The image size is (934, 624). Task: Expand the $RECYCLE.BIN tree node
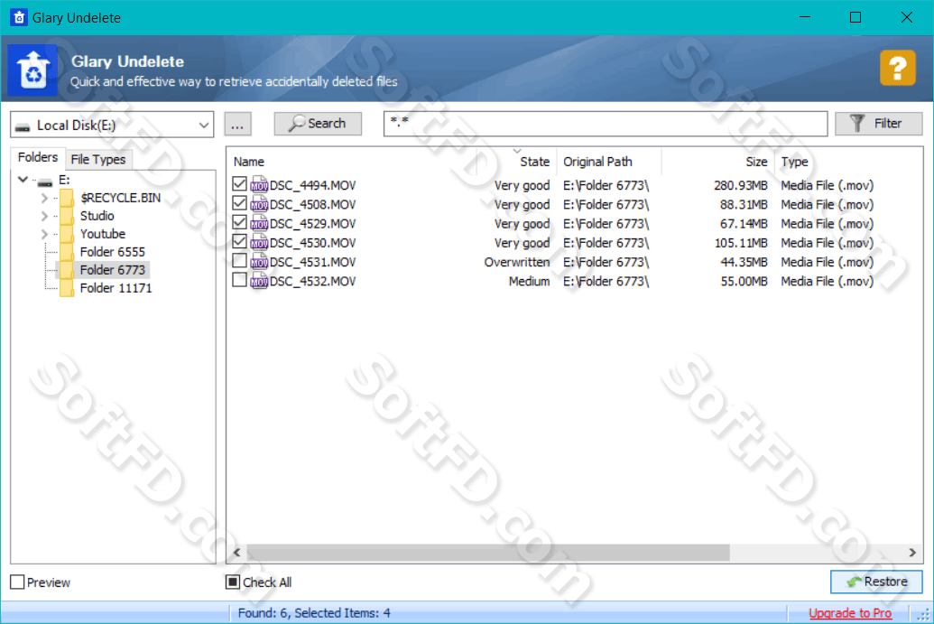tap(44, 198)
